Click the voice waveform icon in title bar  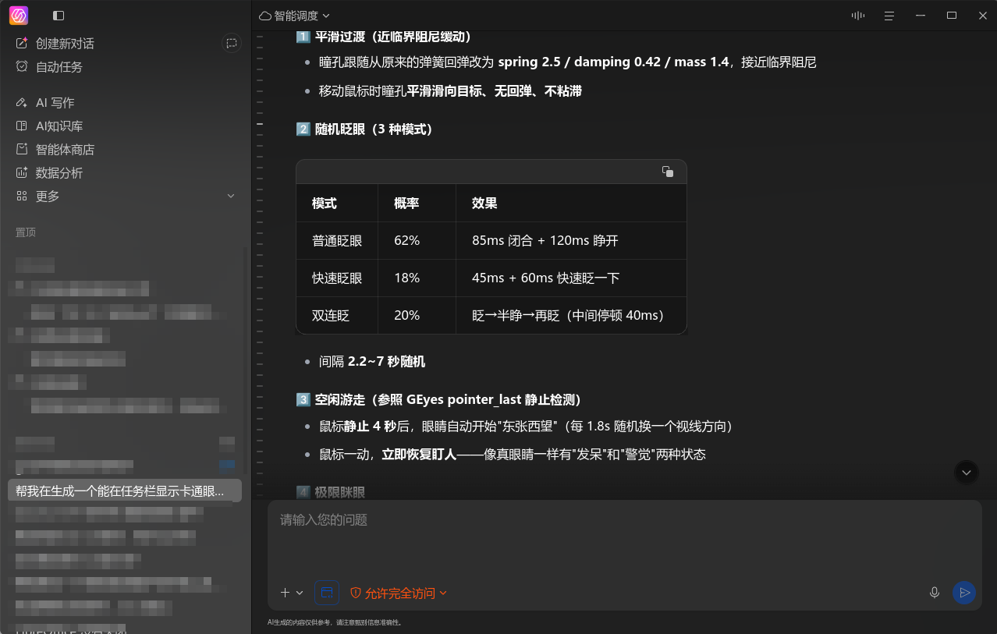[x=858, y=16]
